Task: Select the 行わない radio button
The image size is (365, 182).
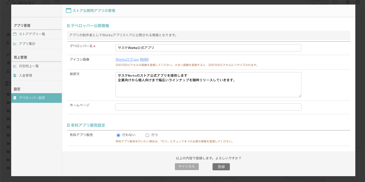Action: click(x=118, y=135)
